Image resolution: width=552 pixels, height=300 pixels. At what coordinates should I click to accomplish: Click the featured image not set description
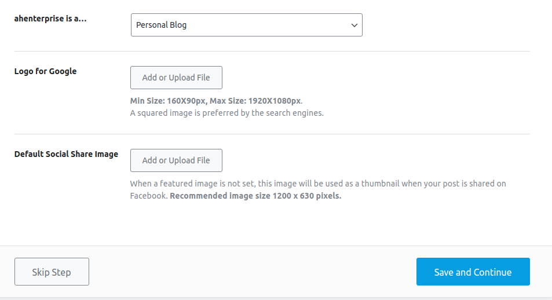[318, 189]
